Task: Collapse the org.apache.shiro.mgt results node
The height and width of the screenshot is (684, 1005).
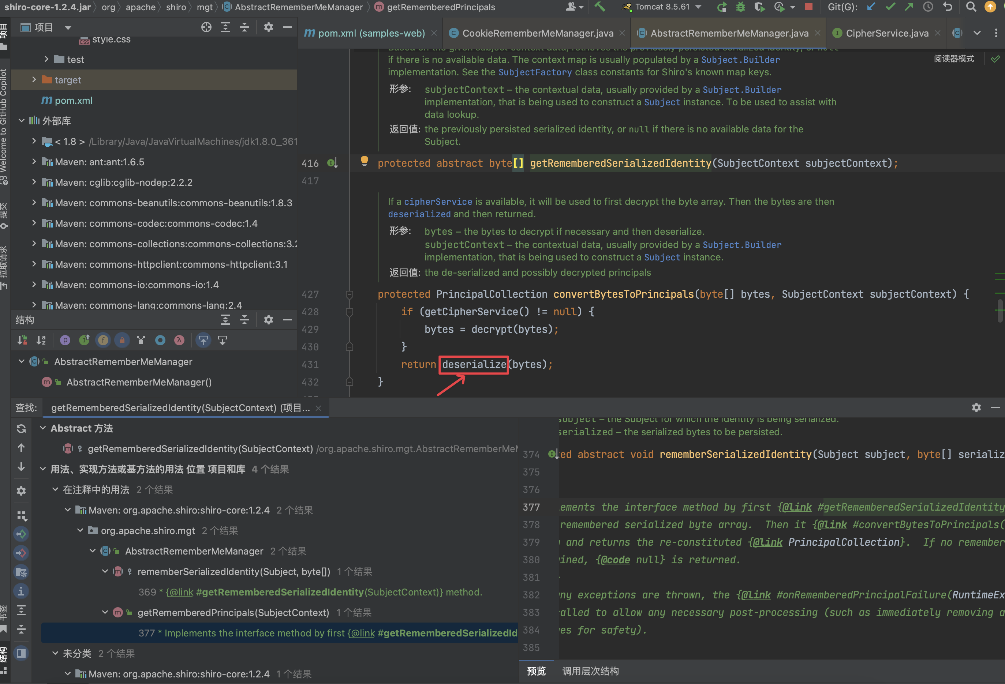Action: tap(80, 530)
